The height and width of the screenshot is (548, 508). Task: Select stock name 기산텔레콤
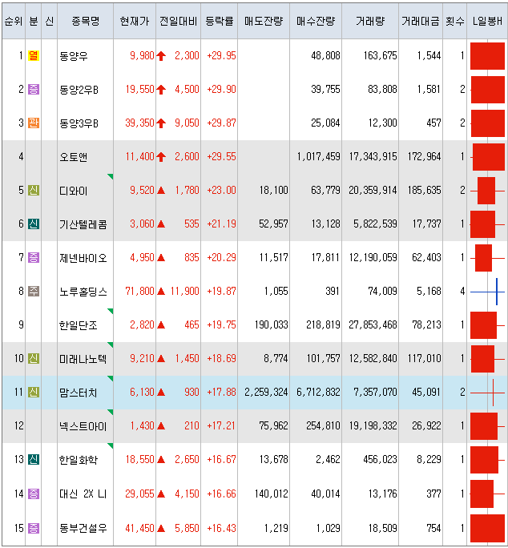click(83, 224)
